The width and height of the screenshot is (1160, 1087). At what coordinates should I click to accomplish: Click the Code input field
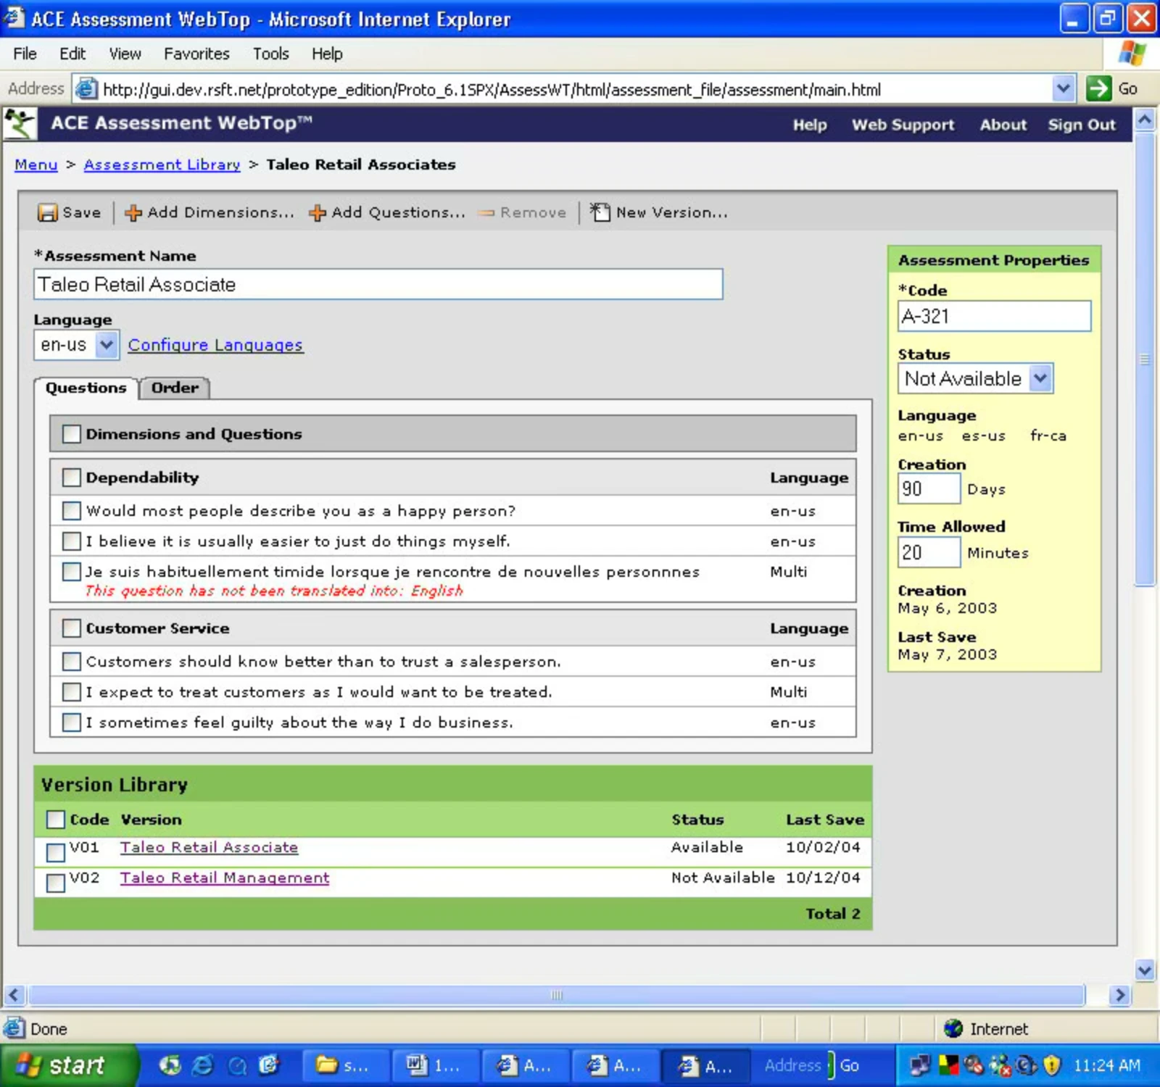pos(994,316)
